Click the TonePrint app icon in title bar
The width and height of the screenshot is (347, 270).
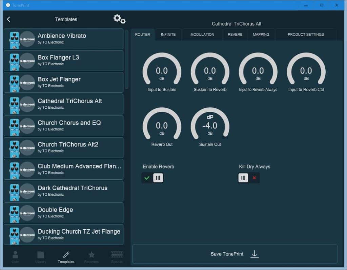8,5
